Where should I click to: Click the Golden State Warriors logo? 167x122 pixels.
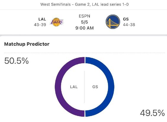coord(113,22)
